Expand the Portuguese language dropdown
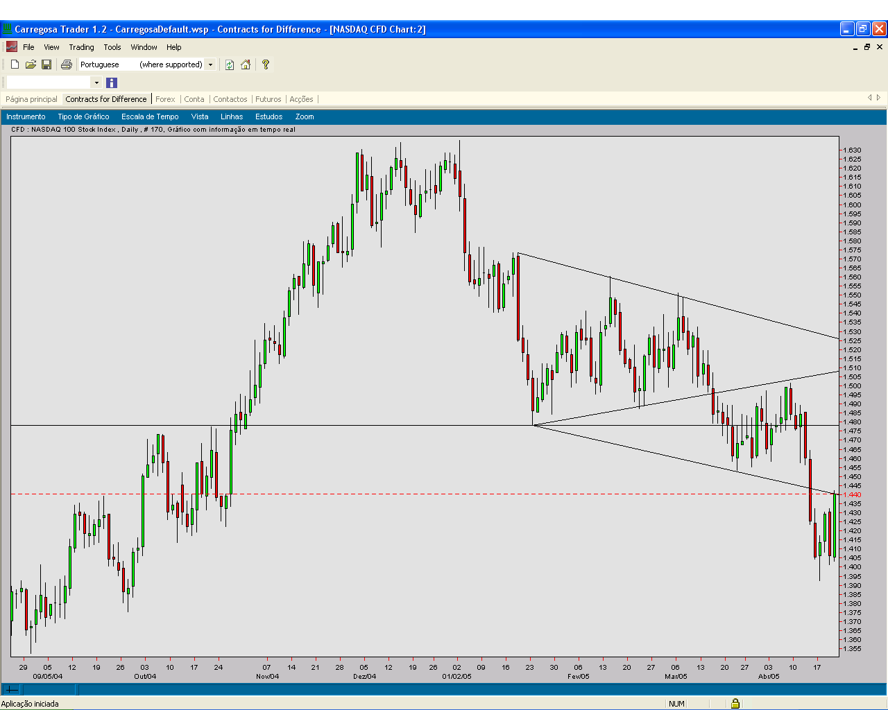Screen dimensions: 888x710 211,64
